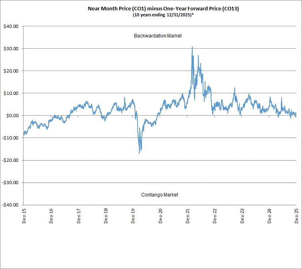Select the Dec-19 x-axis label
This screenshot has width=302, height=269.
(x=133, y=216)
